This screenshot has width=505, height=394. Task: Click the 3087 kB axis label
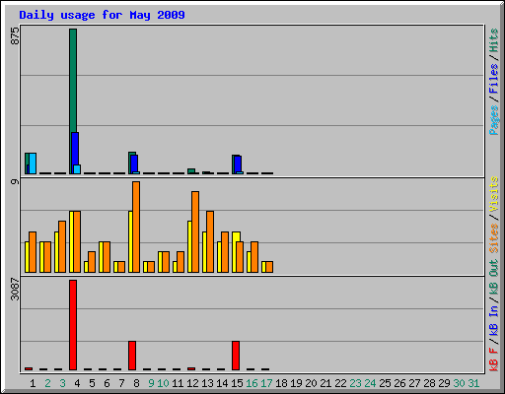pos(15,289)
